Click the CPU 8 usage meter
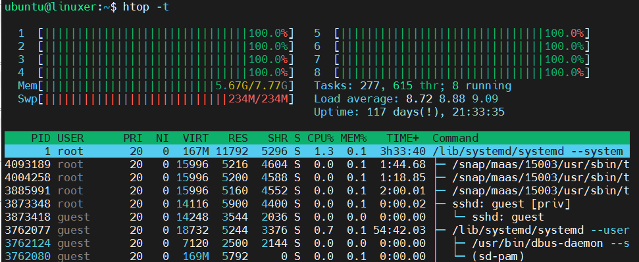 [x=452, y=73]
